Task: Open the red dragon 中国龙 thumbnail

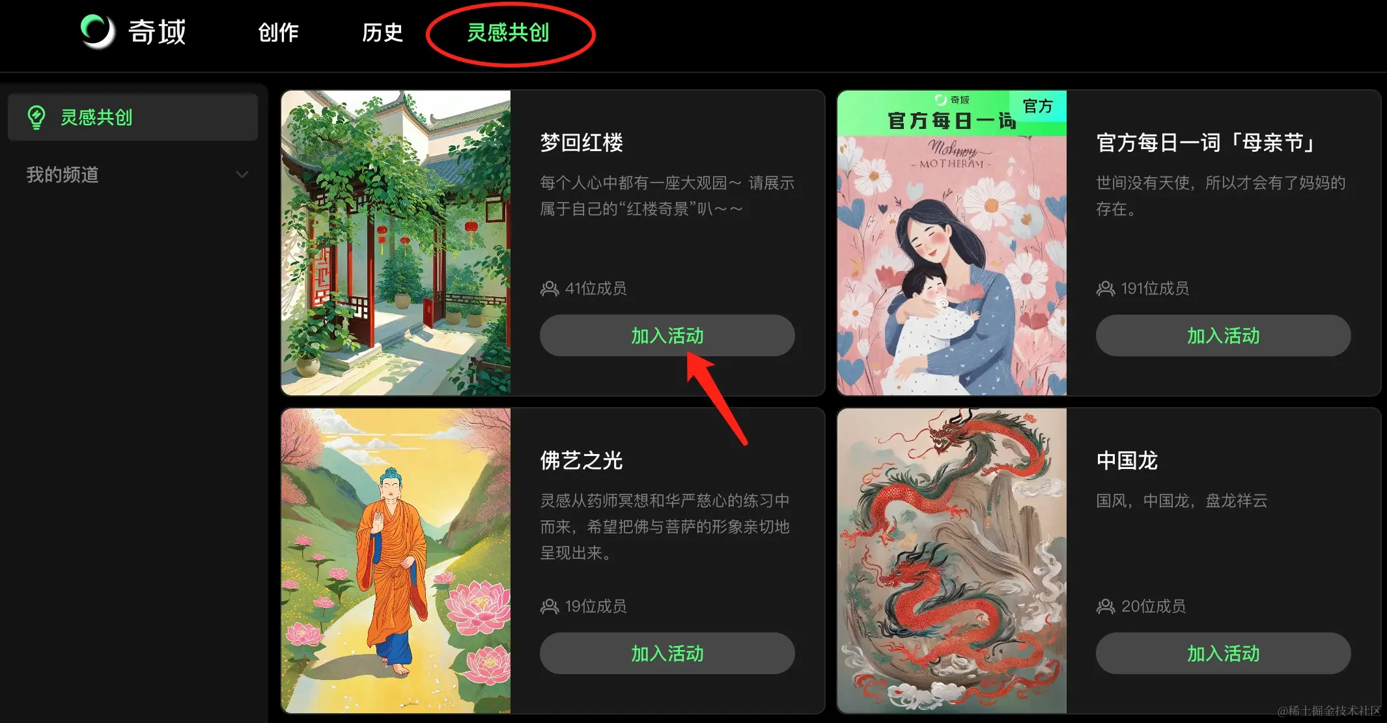Action: coord(952,561)
